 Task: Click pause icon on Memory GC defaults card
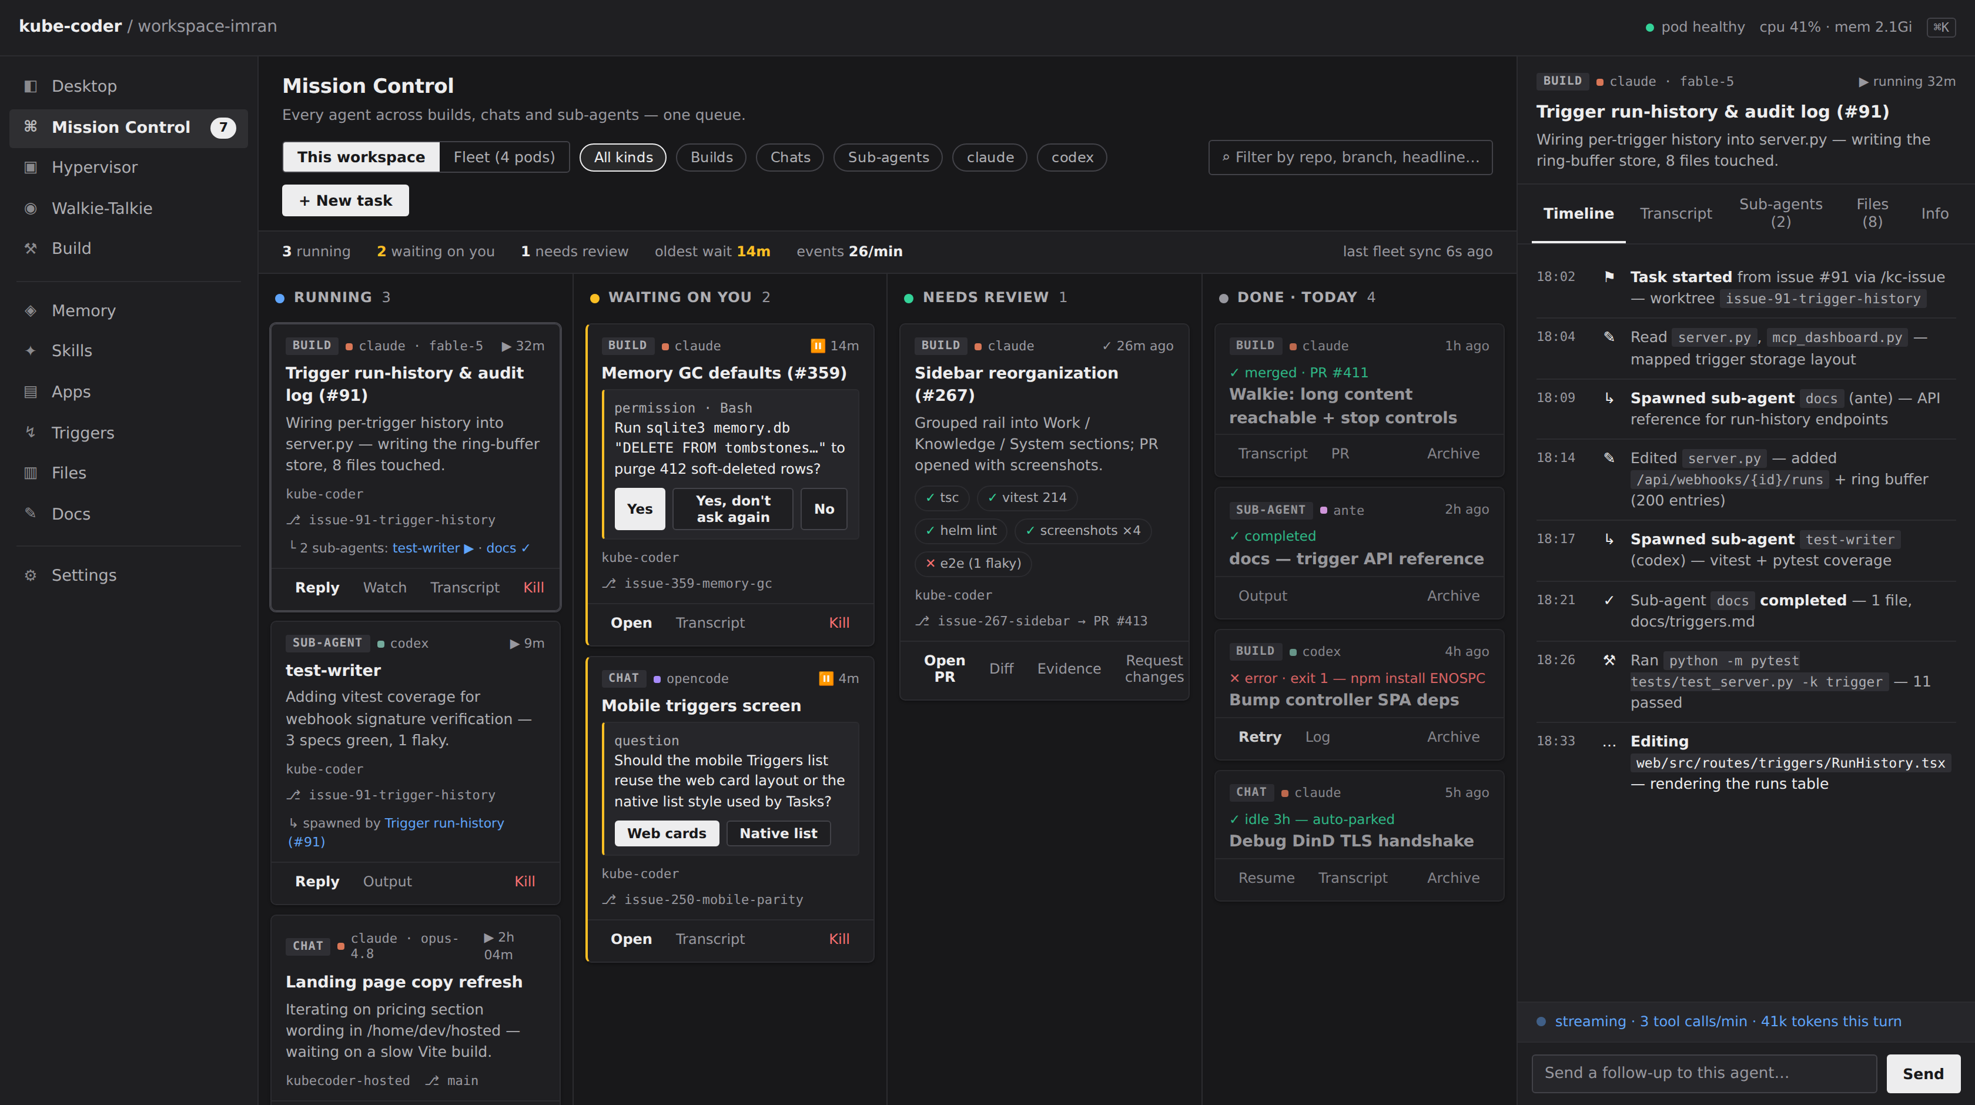pyautogui.click(x=818, y=346)
